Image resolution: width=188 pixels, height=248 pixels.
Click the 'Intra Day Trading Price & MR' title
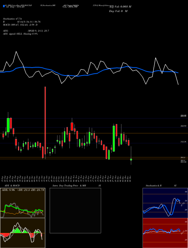69,186
